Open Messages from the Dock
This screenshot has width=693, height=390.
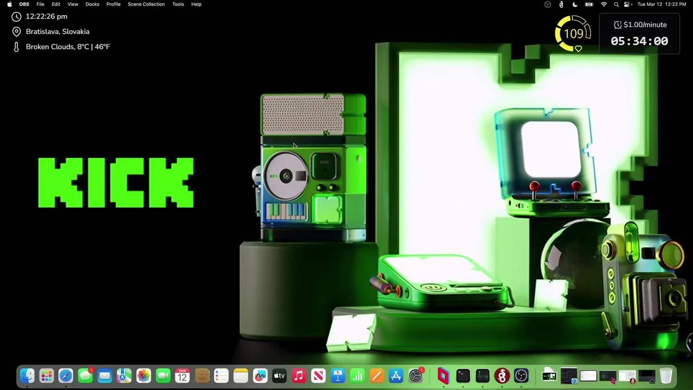[85, 375]
